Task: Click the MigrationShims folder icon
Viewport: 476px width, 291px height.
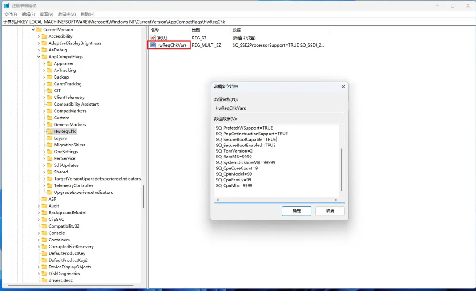Action: (50, 145)
